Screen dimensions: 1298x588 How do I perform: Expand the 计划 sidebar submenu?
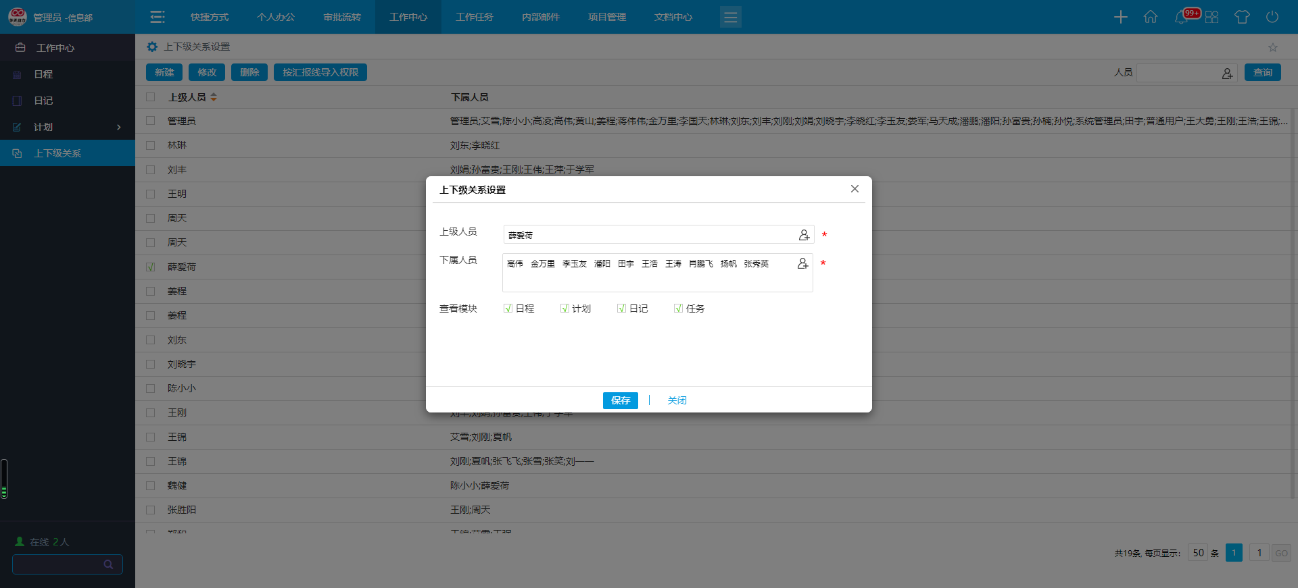(119, 127)
